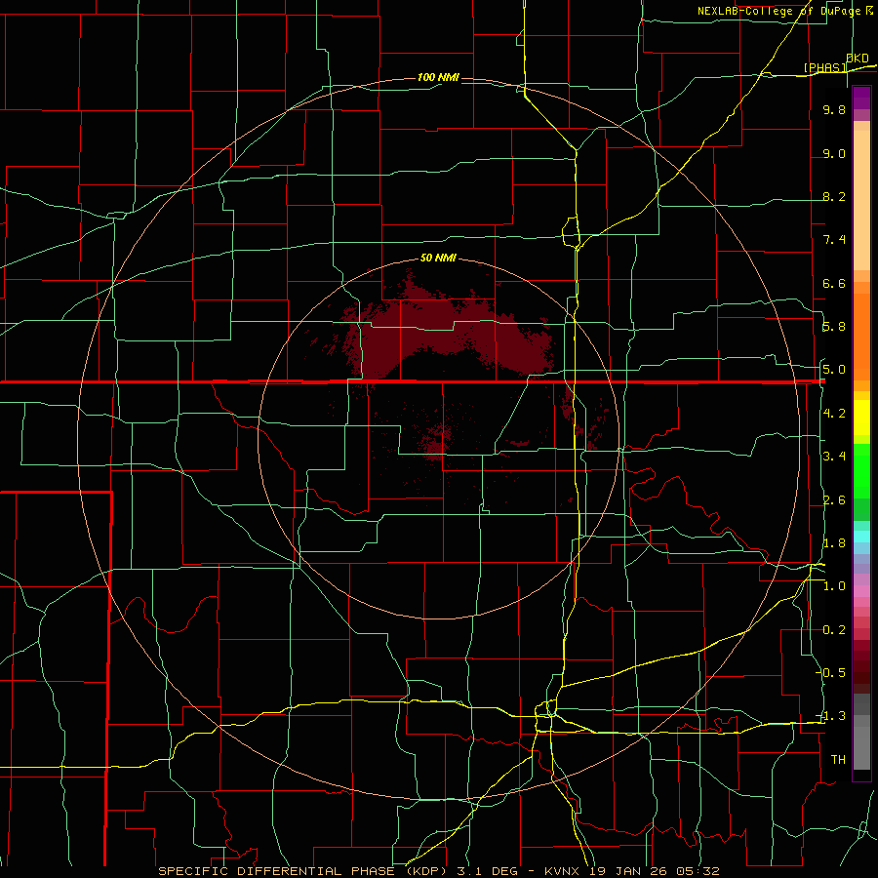The image size is (878, 878).
Task: Click the 4.2 scale value label
Action: pyautogui.click(x=834, y=414)
